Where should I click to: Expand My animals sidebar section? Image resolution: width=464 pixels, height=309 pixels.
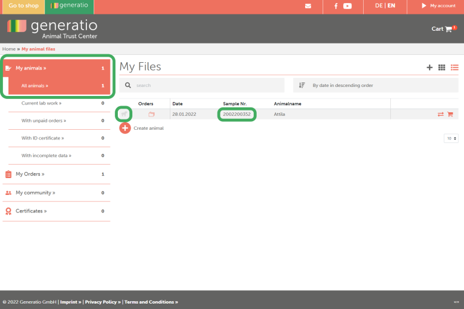click(x=57, y=68)
